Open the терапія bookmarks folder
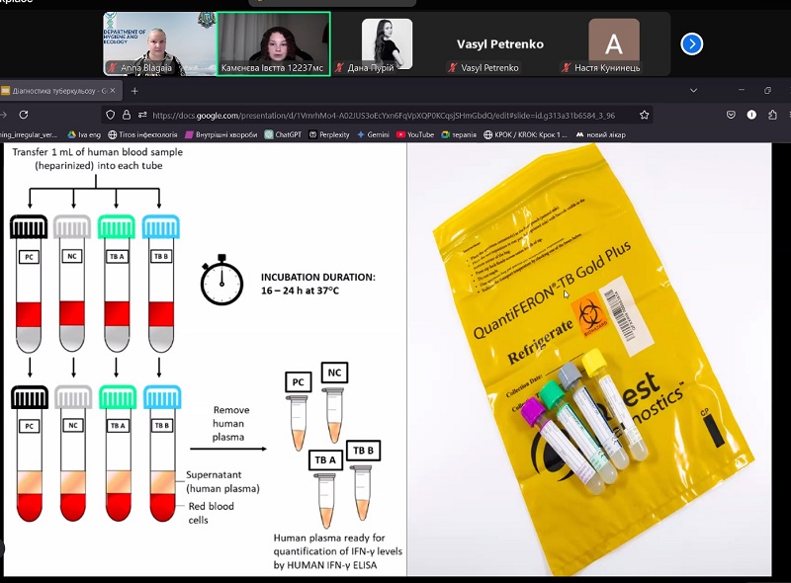 (459, 134)
